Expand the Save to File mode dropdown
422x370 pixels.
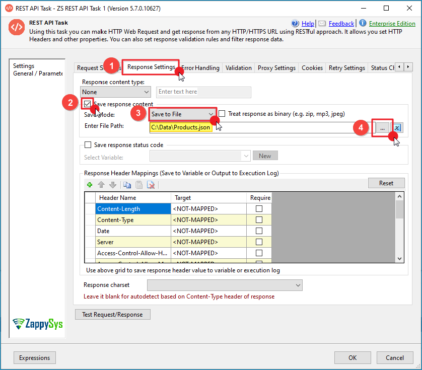[x=183, y=114]
